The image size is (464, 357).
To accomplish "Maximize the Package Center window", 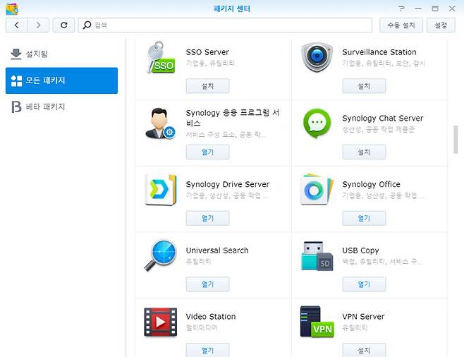I will [x=435, y=8].
